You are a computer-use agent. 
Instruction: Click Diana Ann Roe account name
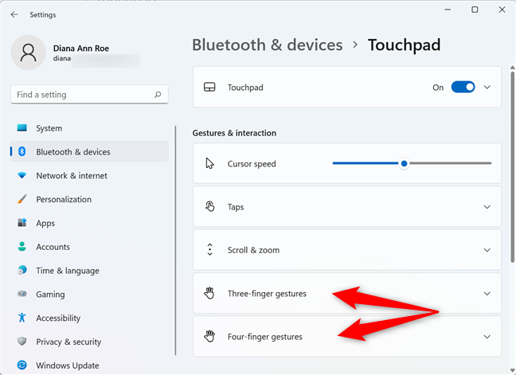pyautogui.click(x=81, y=49)
